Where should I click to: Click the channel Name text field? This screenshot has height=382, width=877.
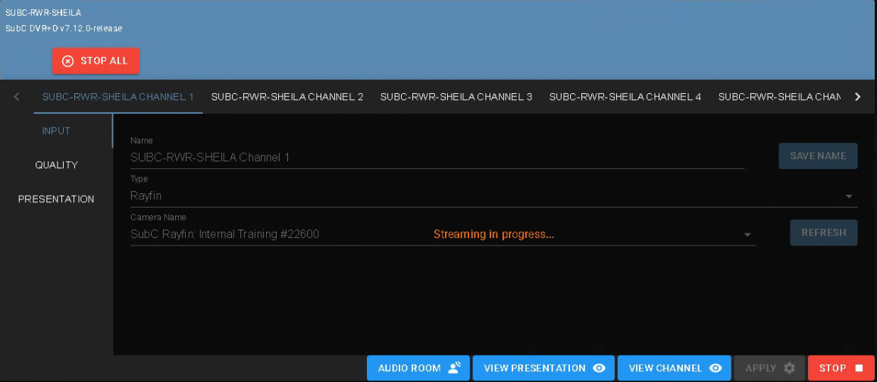437,158
